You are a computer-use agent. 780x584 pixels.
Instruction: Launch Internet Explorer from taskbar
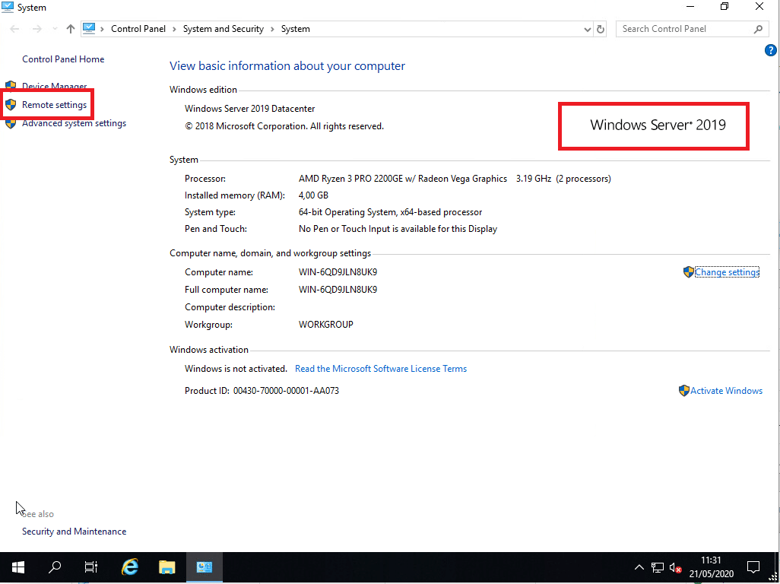130,567
